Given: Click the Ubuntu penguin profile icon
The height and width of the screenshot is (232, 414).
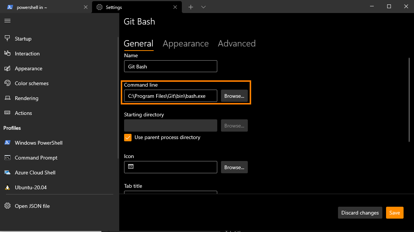Looking at the screenshot, I should point(7,187).
